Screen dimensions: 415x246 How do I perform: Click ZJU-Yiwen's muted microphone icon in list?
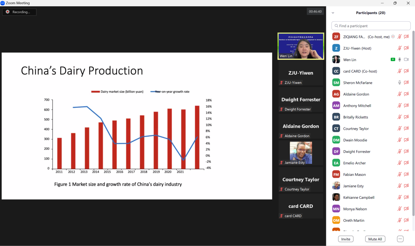click(x=400, y=48)
